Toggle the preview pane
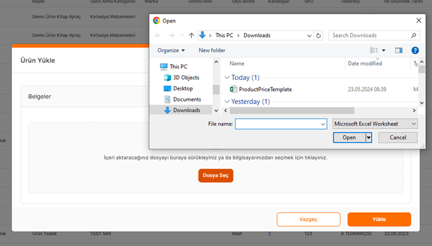The height and width of the screenshot is (246, 432). 399,50
